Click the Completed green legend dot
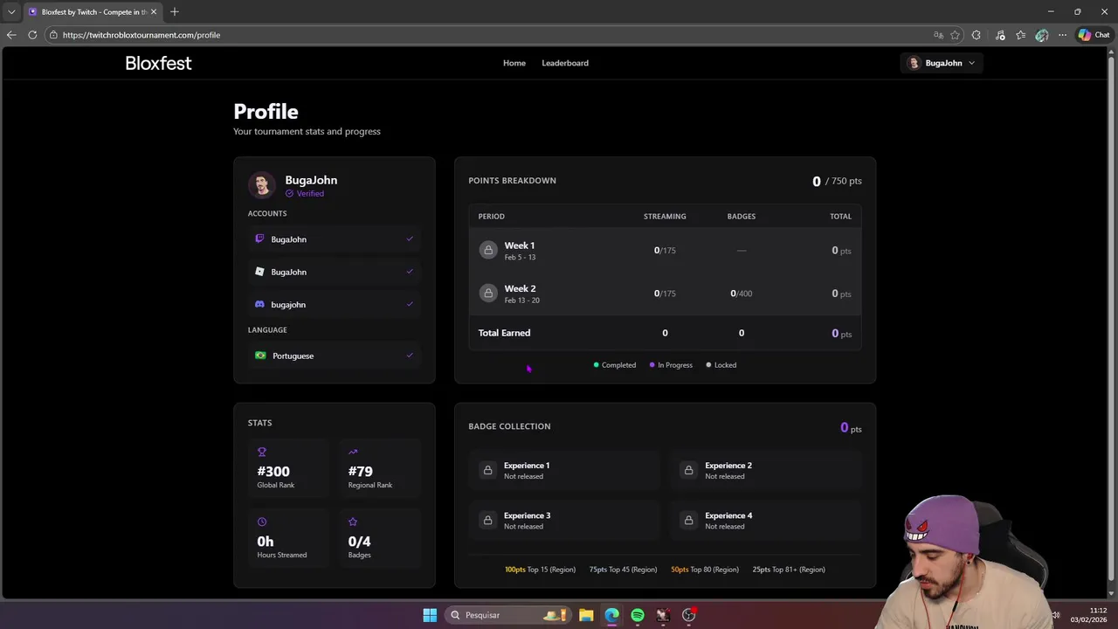The image size is (1118, 629). pyautogui.click(x=597, y=365)
